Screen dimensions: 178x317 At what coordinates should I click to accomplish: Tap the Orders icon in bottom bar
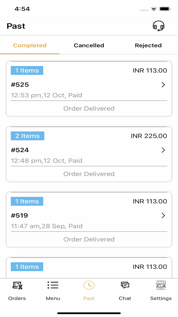17,286
